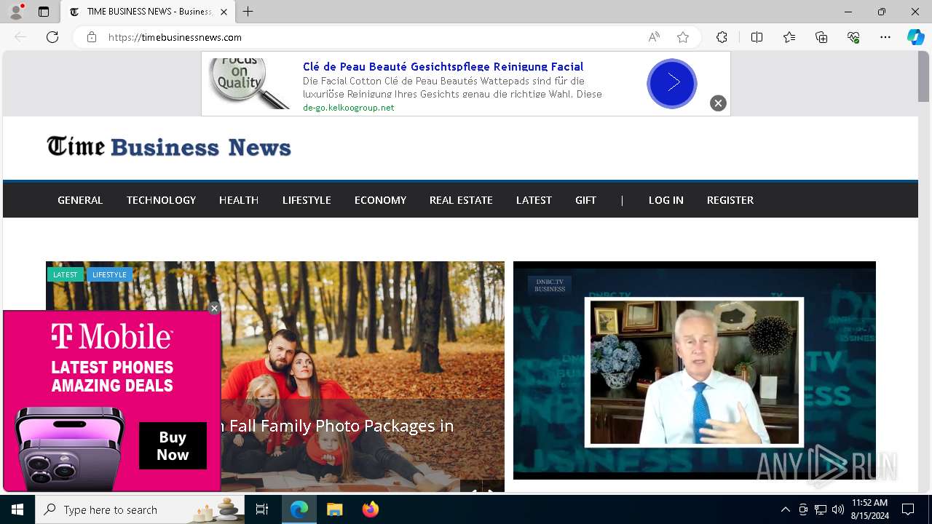Open the Copilot sidebar
Viewport: 932px width, 524px height.
[x=915, y=37]
